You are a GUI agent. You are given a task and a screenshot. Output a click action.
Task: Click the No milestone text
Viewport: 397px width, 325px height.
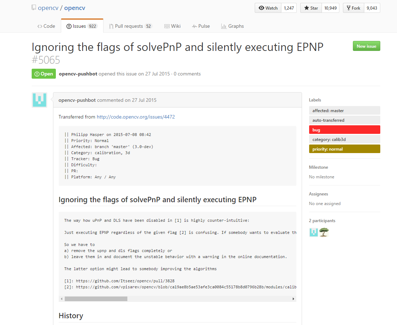[x=322, y=177]
